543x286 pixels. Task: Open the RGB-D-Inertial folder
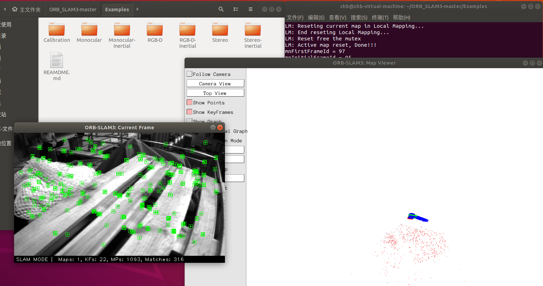click(187, 35)
